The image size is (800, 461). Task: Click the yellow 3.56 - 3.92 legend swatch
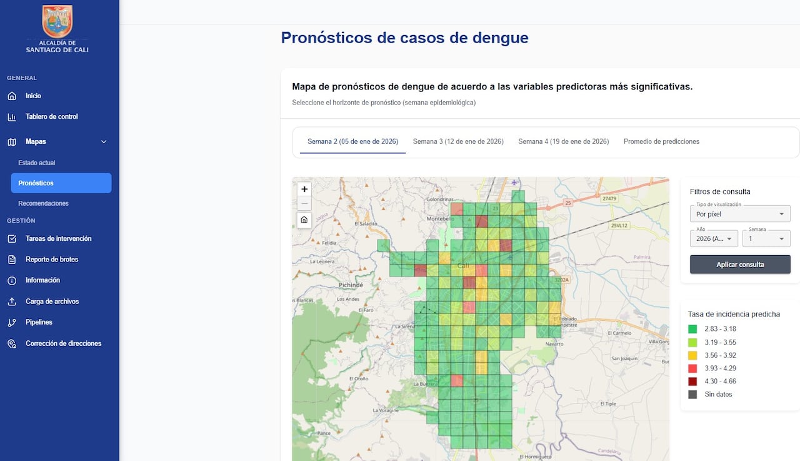(692, 355)
